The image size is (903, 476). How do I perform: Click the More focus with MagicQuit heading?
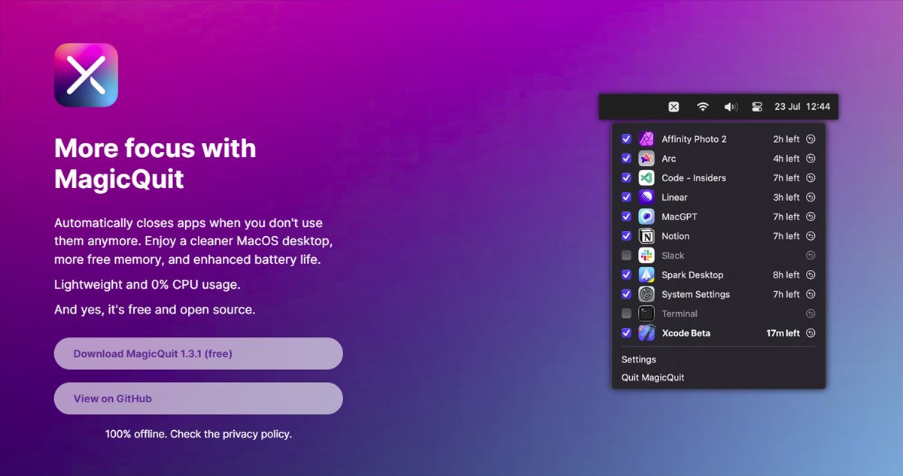point(155,164)
